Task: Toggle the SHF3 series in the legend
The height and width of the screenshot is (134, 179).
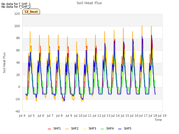Action: [90, 128]
